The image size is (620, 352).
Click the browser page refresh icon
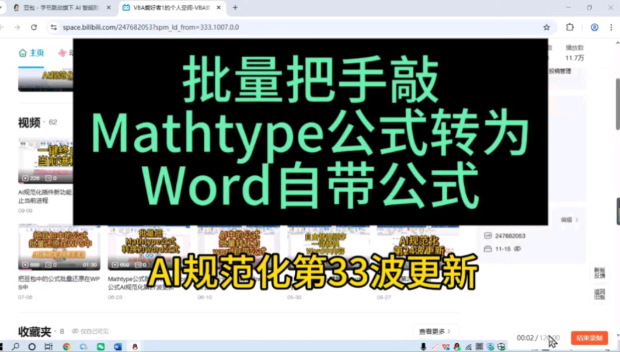click(x=33, y=27)
